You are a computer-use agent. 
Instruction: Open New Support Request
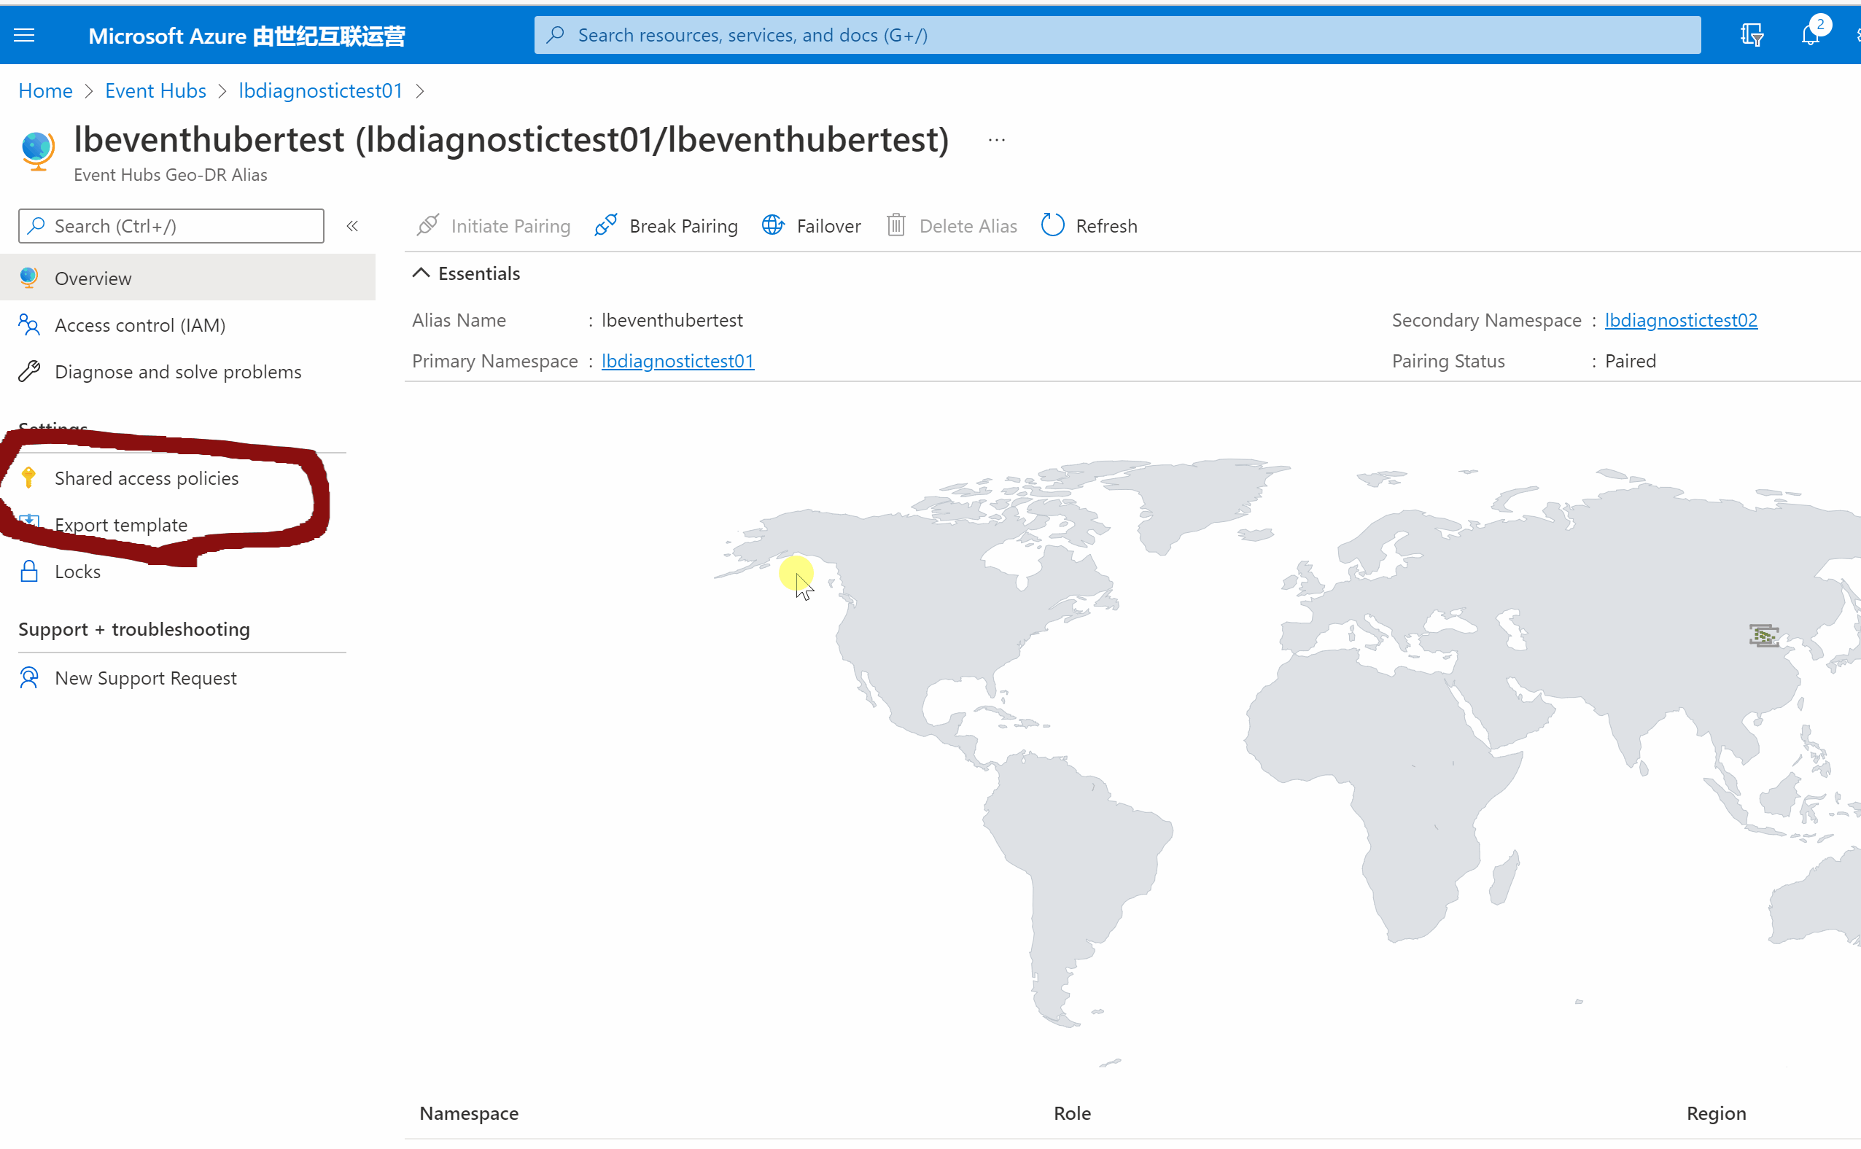(145, 678)
